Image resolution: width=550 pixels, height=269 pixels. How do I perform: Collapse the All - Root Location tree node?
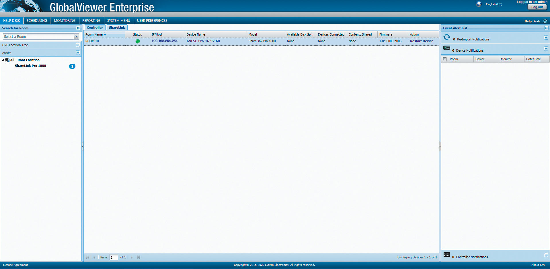(x=3, y=60)
